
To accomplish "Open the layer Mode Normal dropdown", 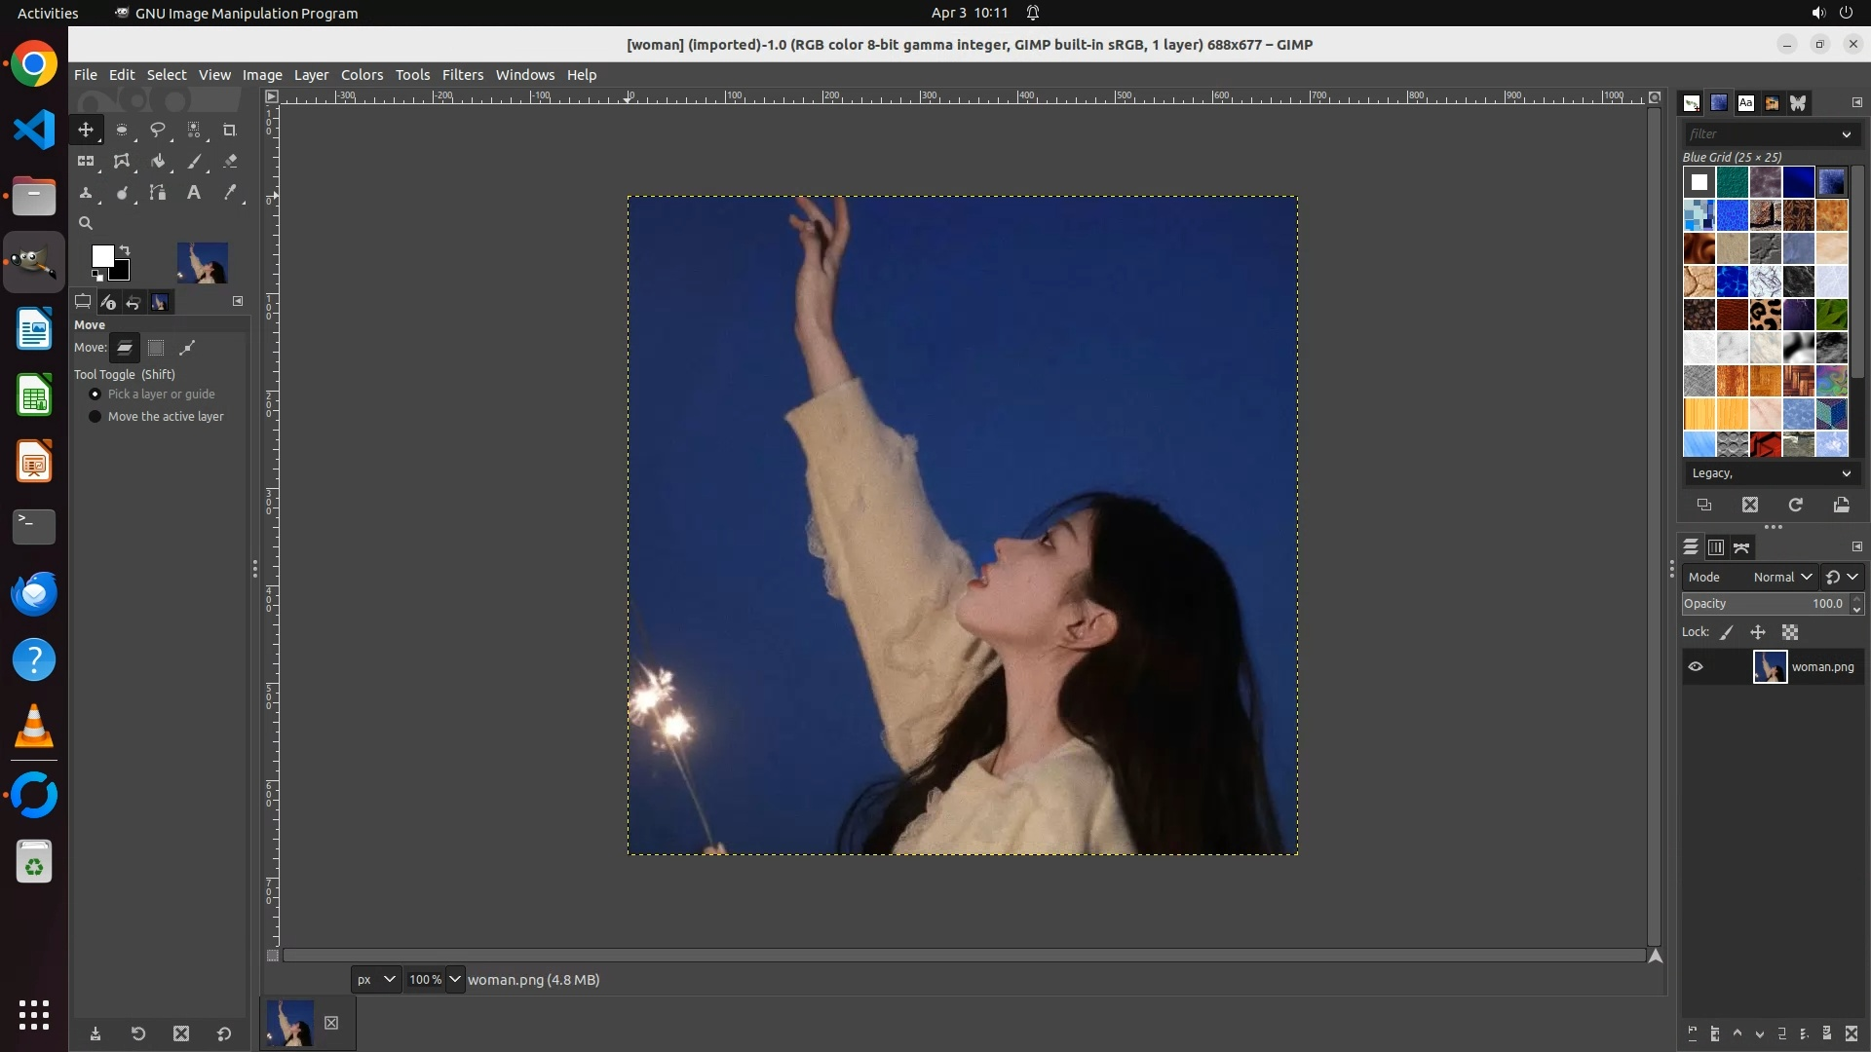I will (x=1782, y=578).
